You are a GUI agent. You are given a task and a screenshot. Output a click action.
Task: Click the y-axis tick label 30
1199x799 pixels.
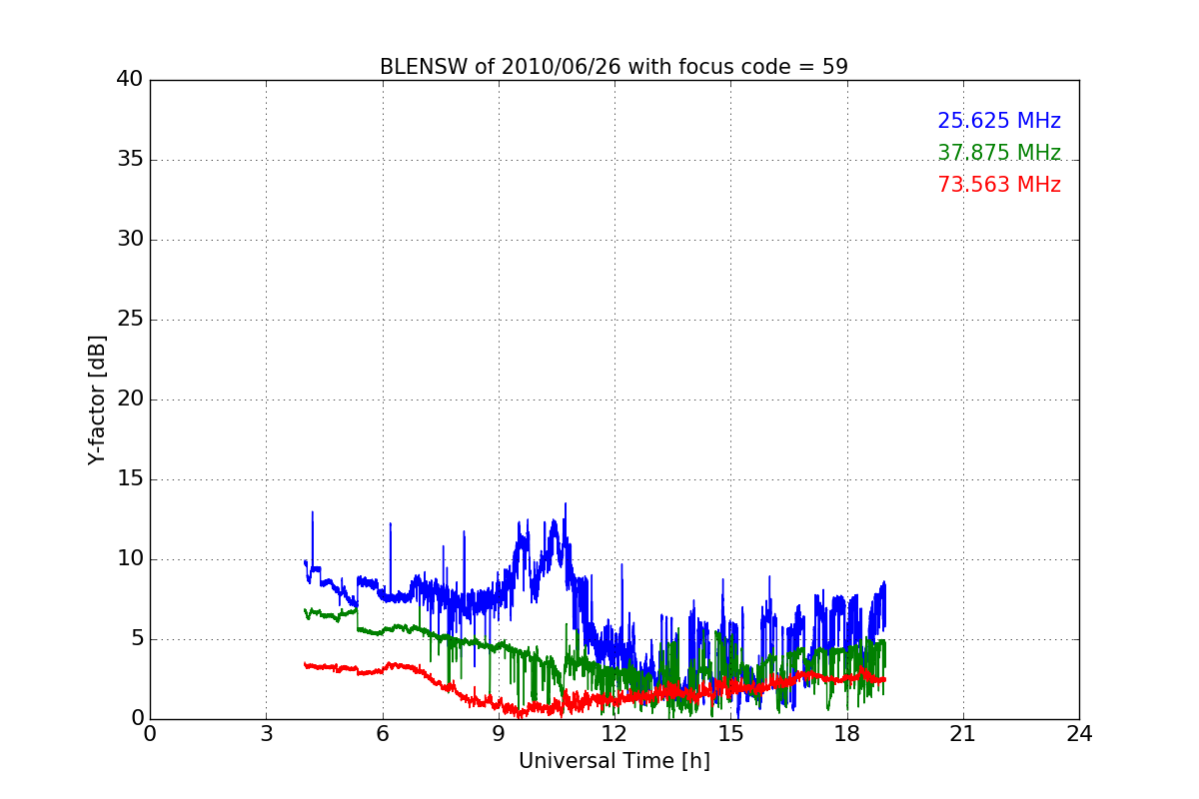click(x=130, y=240)
